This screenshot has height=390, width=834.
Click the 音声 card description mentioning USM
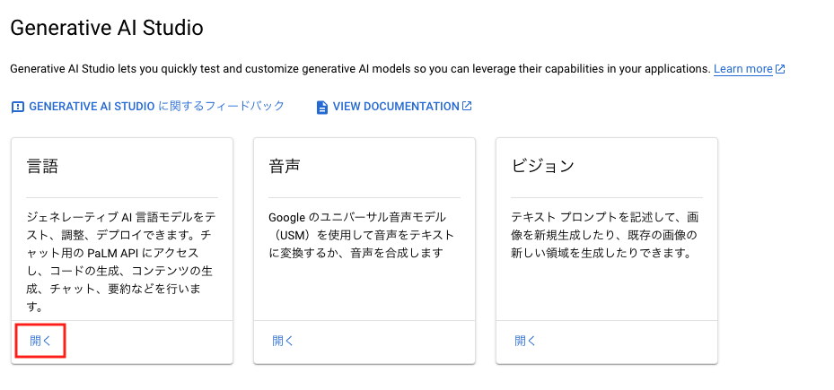(x=362, y=235)
